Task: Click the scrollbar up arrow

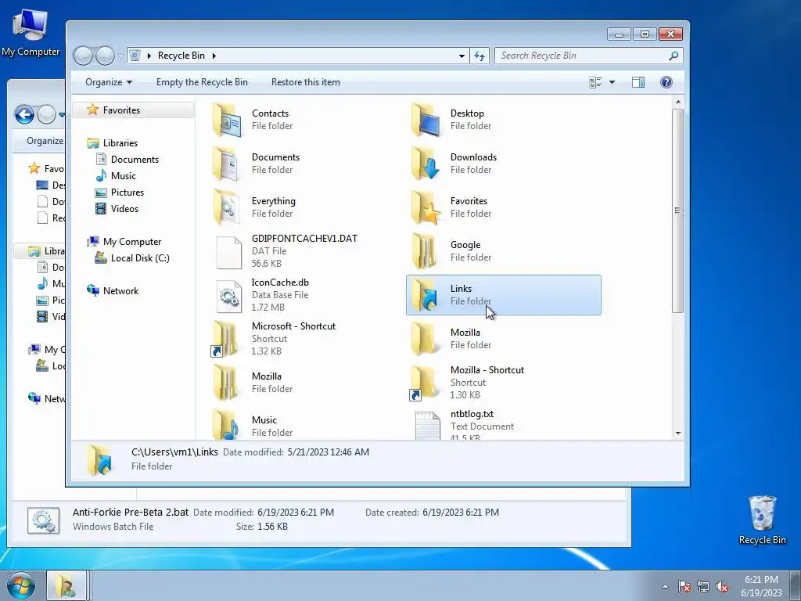Action: click(678, 103)
